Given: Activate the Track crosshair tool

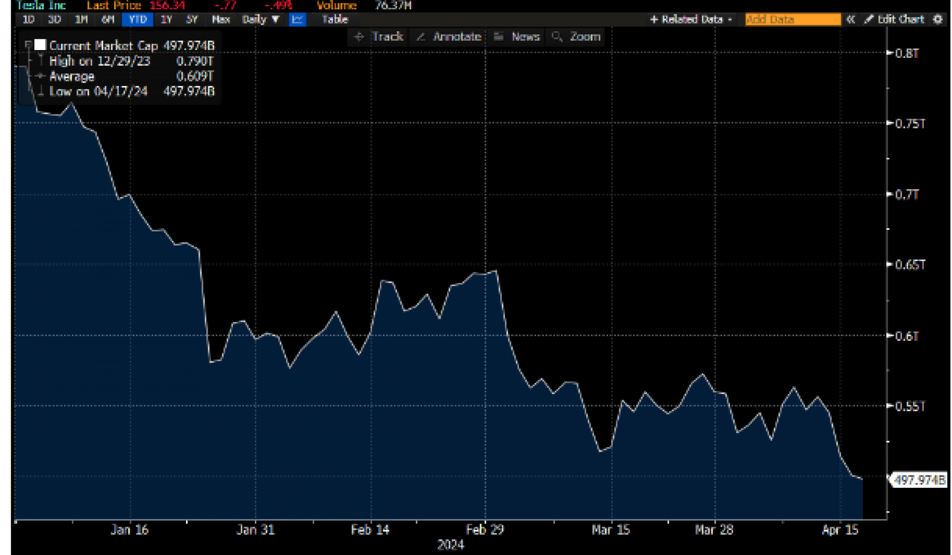Looking at the screenshot, I should [x=378, y=37].
